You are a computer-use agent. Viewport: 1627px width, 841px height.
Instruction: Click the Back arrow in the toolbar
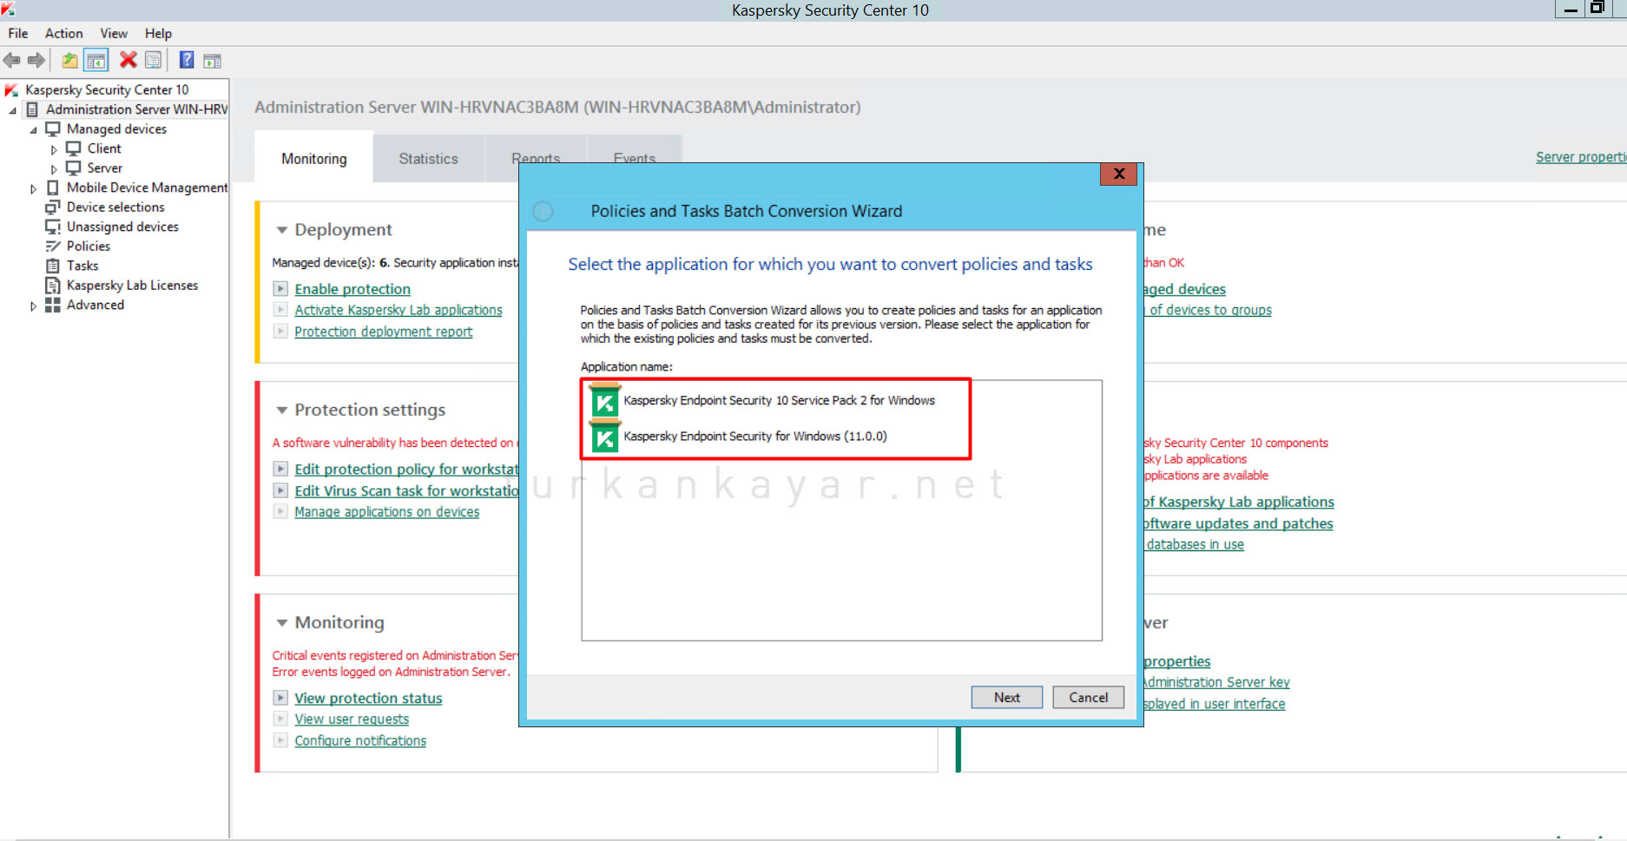[x=12, y=60]
